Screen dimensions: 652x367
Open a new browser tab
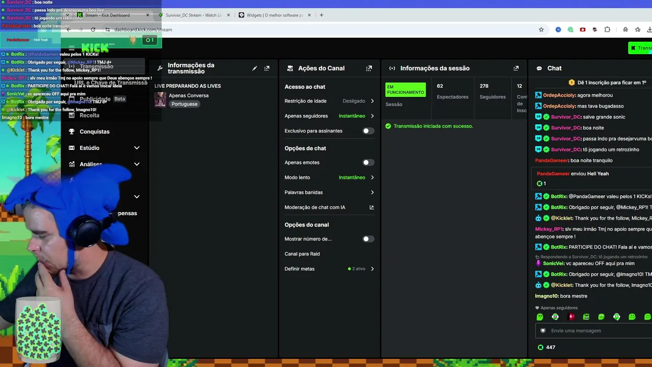coord(321,15)
